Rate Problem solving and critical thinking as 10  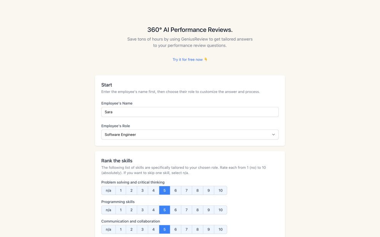(x=220, y=190)
